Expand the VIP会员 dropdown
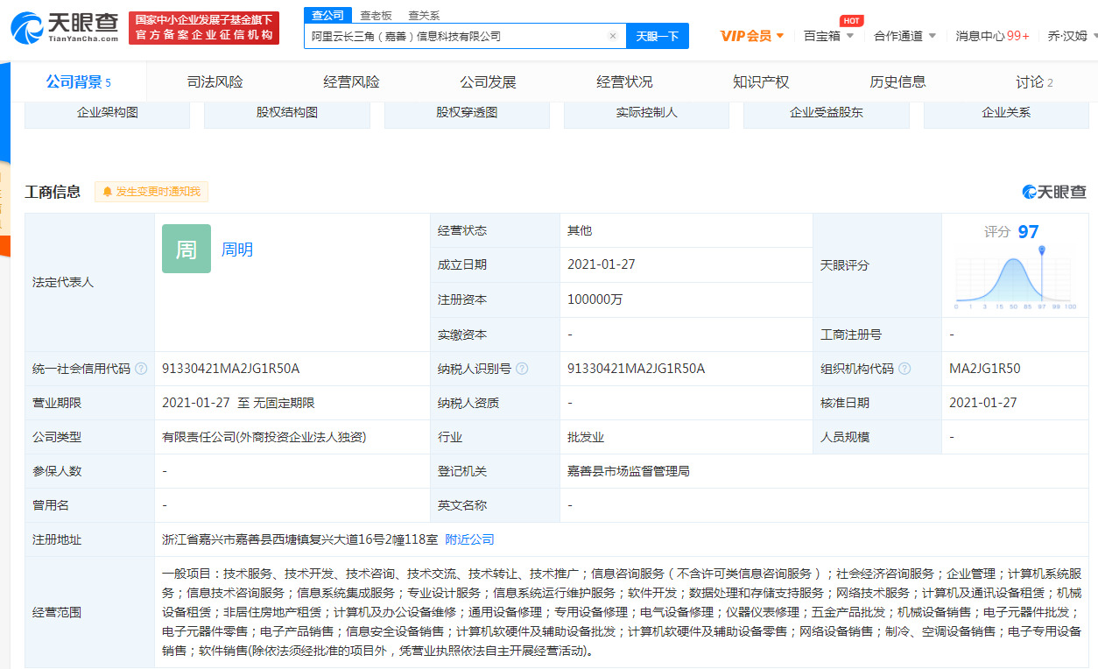 pos(752,36)
